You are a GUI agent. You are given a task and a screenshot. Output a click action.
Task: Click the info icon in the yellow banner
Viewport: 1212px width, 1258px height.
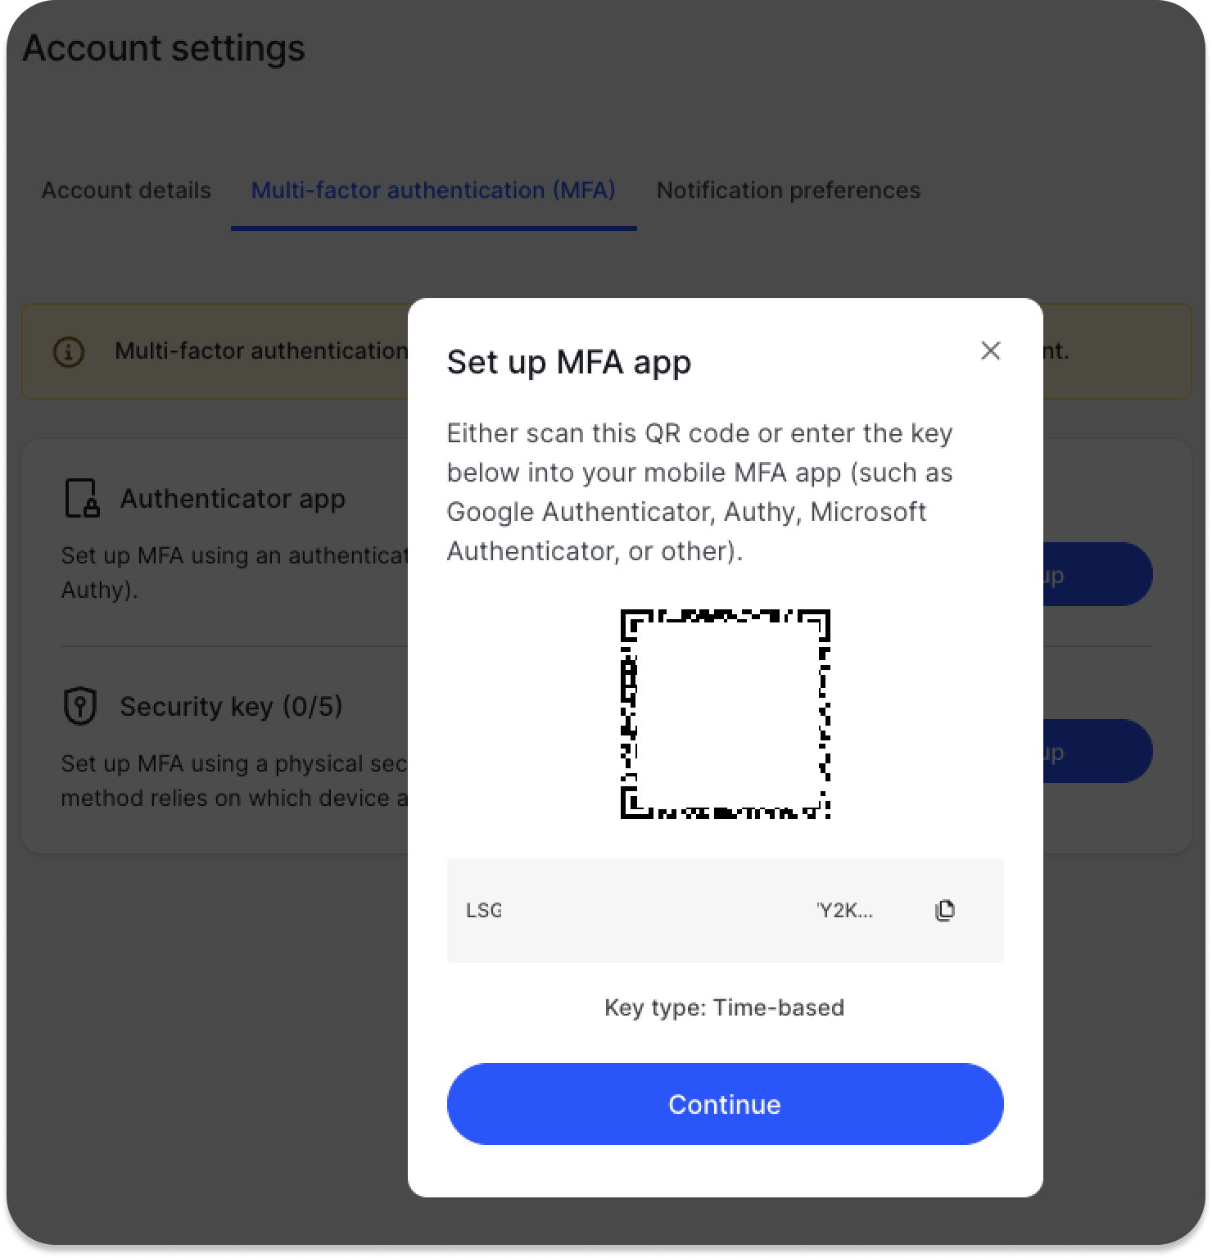pyautogui.click(x=69, y=352)
